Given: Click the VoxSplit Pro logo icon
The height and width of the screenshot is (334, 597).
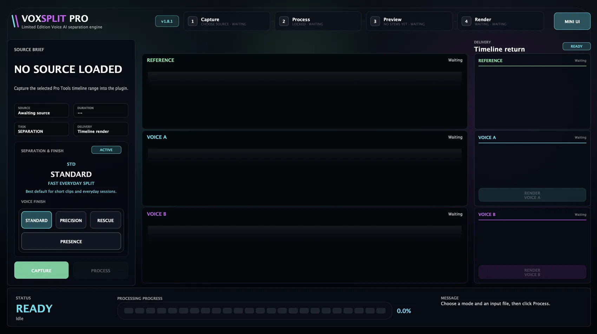Looking at the screenshot, I should click(x=15, y=21).
